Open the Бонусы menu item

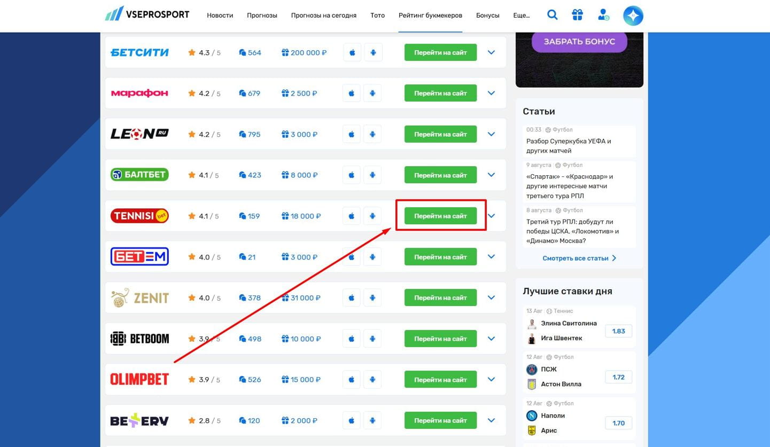(487, 15)
